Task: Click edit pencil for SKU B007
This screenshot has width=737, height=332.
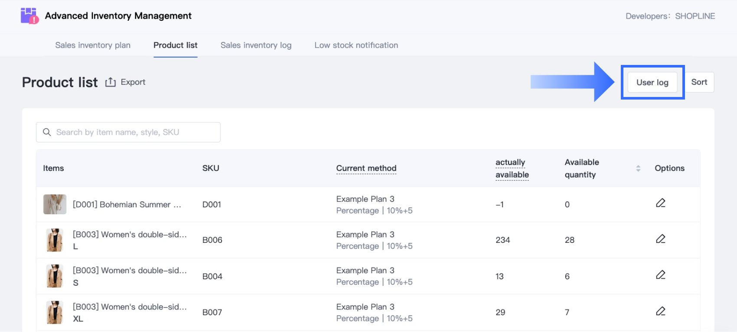Action: (x=660, y=311)
